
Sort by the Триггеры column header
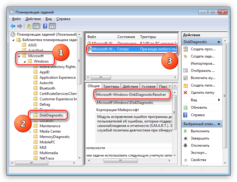coord(158,37)
